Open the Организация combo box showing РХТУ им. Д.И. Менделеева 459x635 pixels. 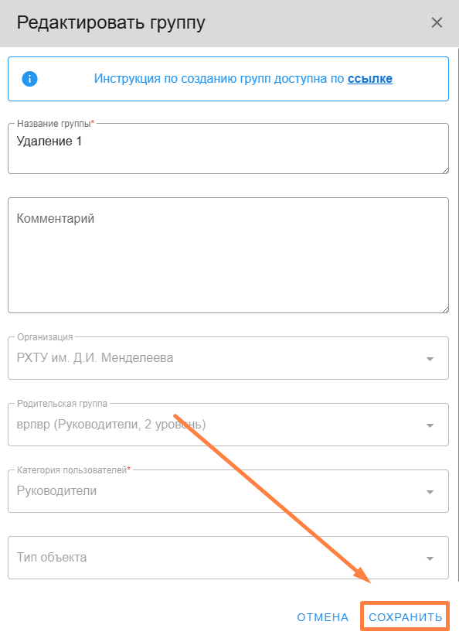pyautogui.click(x=228, y=358)
